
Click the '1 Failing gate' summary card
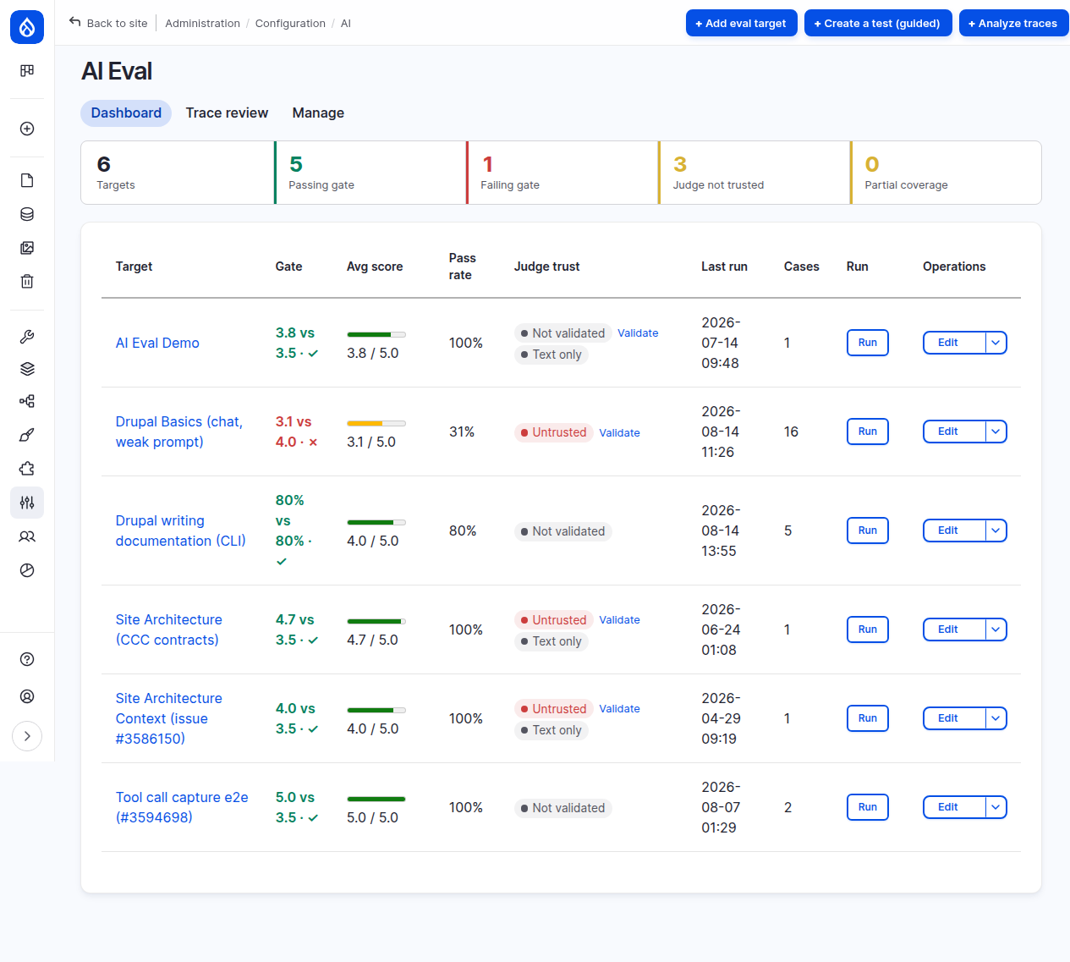[x=562, y=173]
